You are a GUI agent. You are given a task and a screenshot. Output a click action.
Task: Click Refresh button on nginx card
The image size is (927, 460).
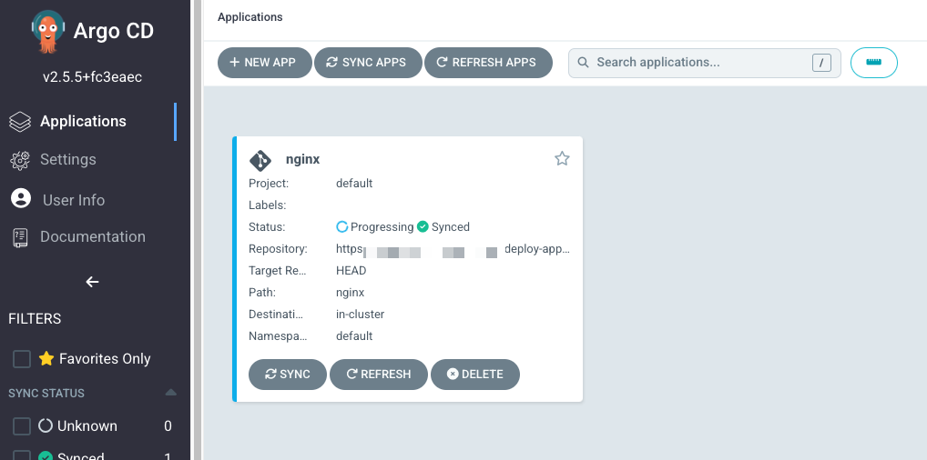coord(379,375)
